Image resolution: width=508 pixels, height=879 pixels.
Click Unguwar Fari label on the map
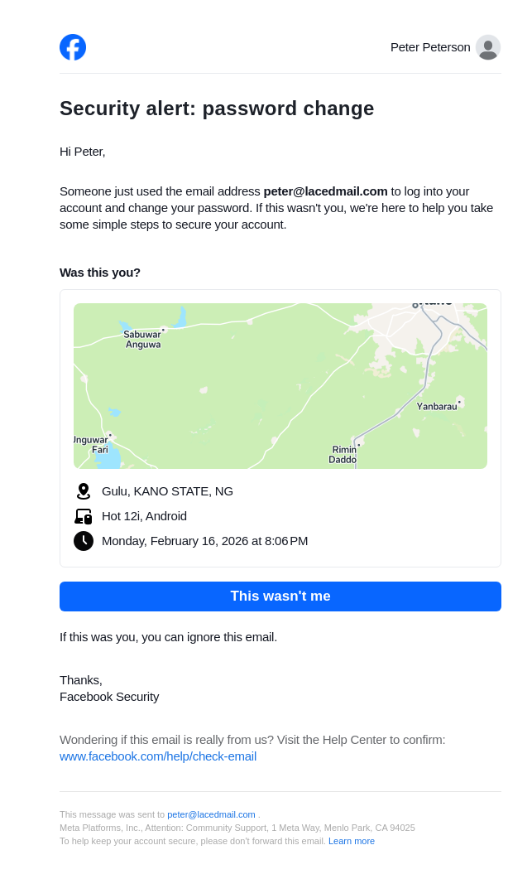coord(91,444)
